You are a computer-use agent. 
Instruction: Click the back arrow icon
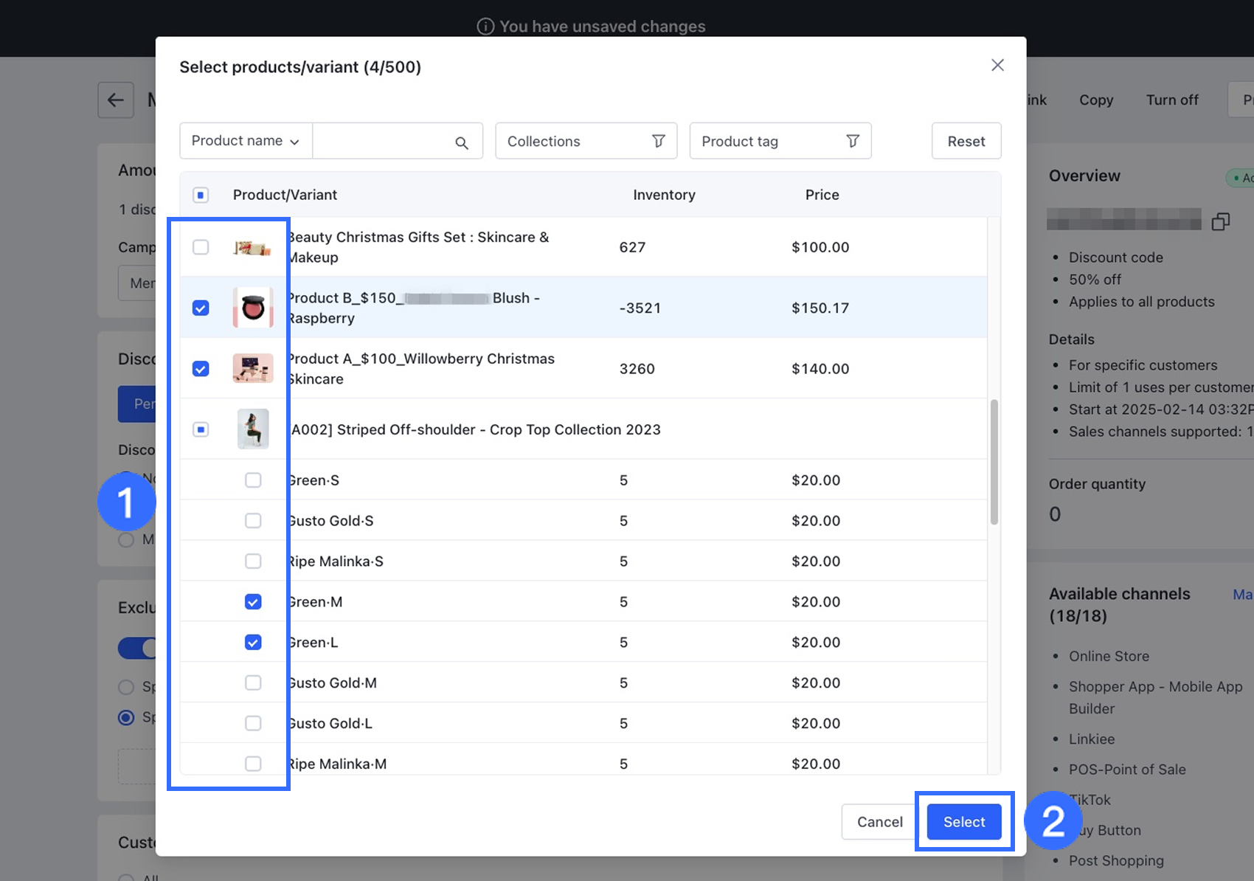coord(116,100)
